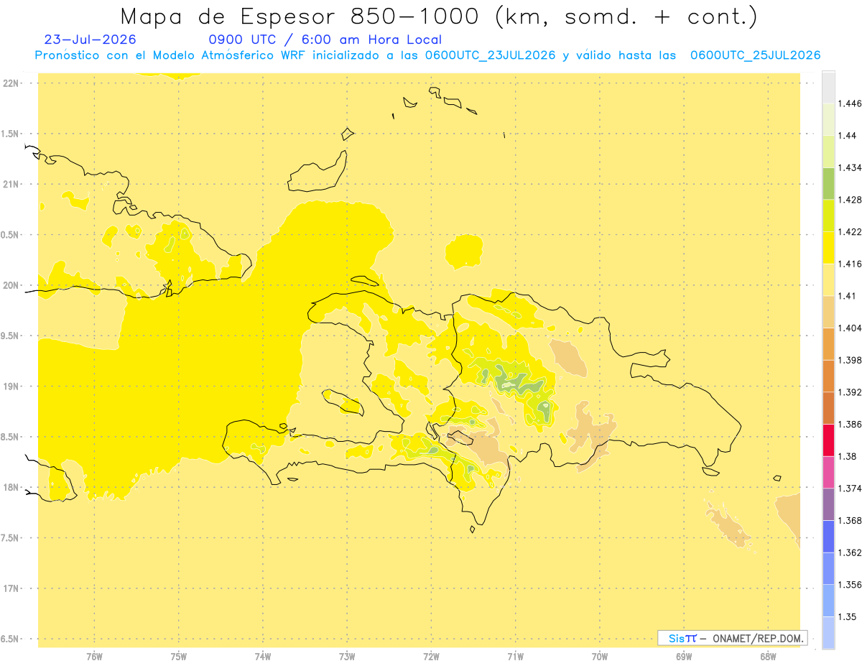
Task: Click the '73W' longitude label
Action: pyautogui.click(x=347, y=657)
